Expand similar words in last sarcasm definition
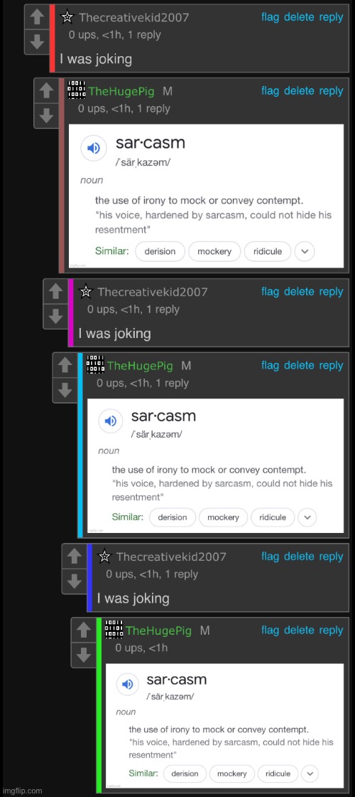355x797 pixels. [x=310, y=774]
